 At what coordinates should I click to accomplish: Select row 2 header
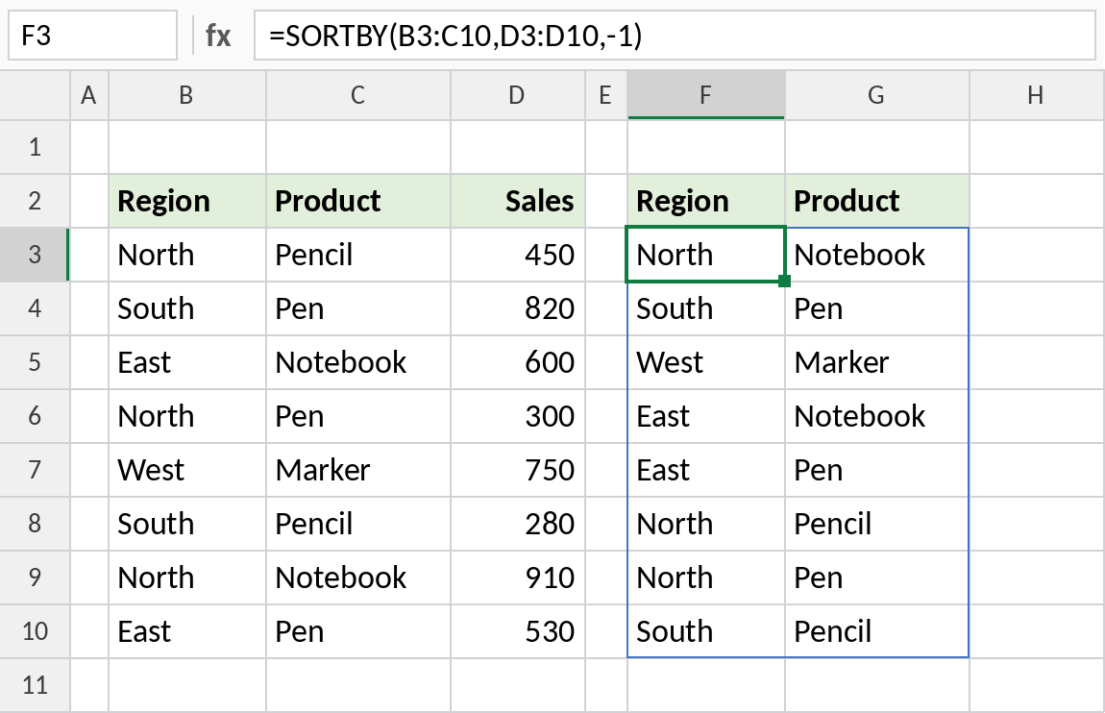[x=35, y=201]
